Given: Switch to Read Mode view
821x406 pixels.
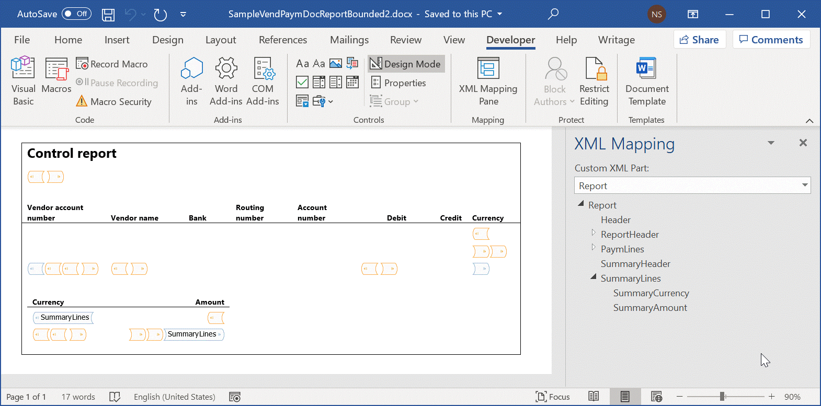Looking at the screenshot, I should [x=594, y=397].
